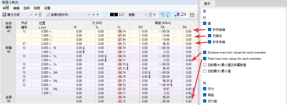Viewport: 287px width, 105px height.
Task: Click the 列 section label
Action: pyautogui.click(x=204, y=83)
